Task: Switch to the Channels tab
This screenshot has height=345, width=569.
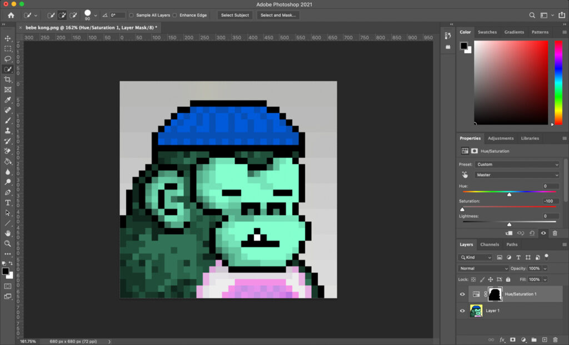Action: coord(490,244)
